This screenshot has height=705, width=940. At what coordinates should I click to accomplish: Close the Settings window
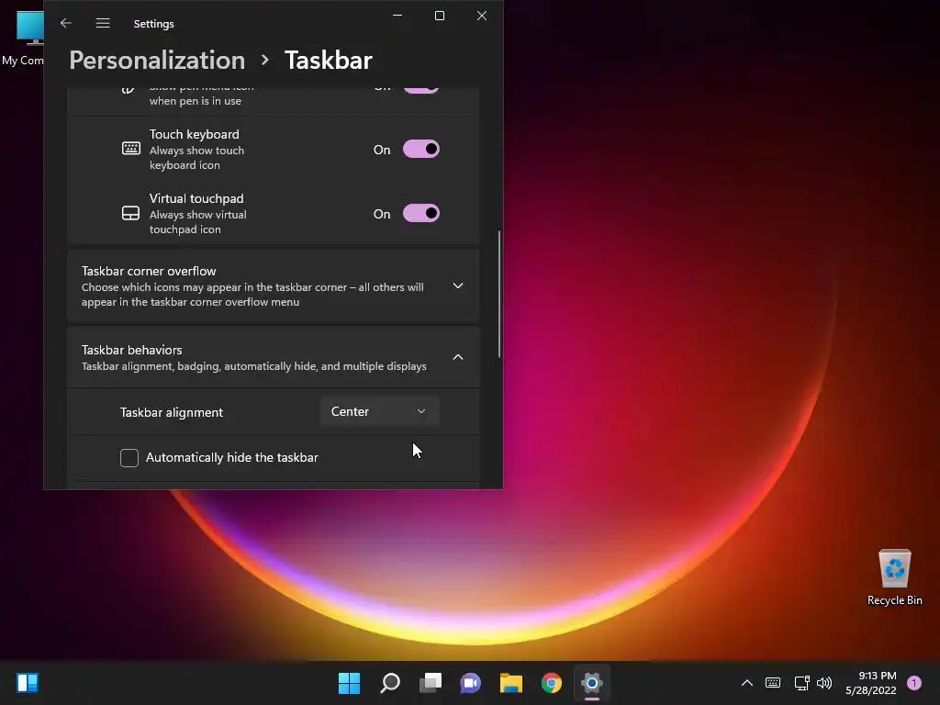[482, 16]
